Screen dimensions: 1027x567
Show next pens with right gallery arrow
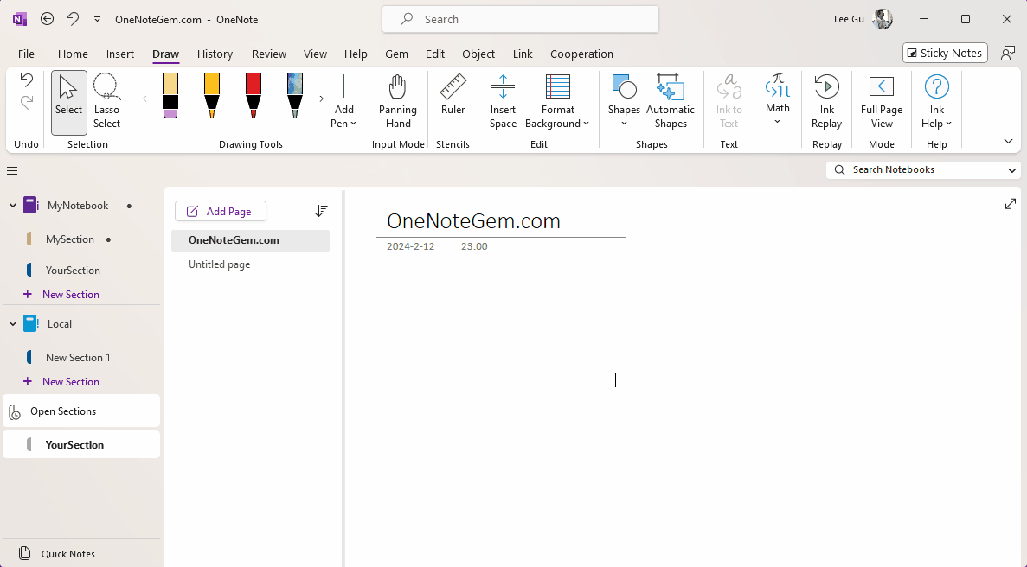[322, 99]
